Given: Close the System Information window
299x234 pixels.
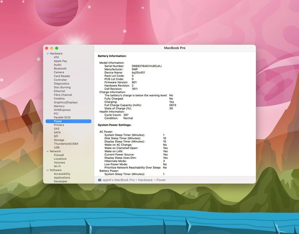Looking at the screenshot, I should (x=47, y=48).
